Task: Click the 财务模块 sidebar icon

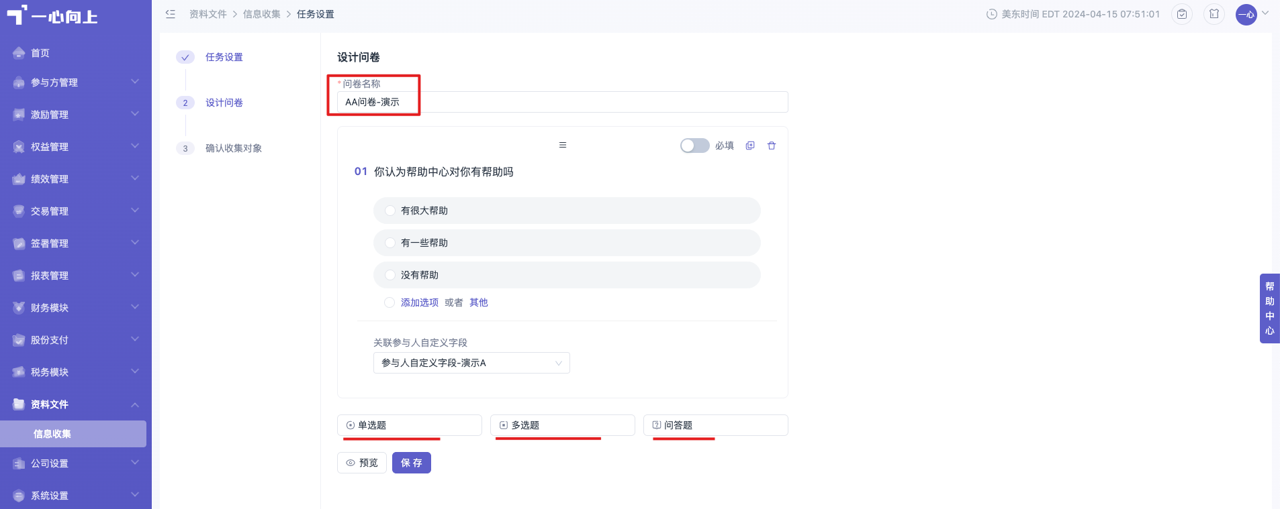Action: (x=19, y=308)
